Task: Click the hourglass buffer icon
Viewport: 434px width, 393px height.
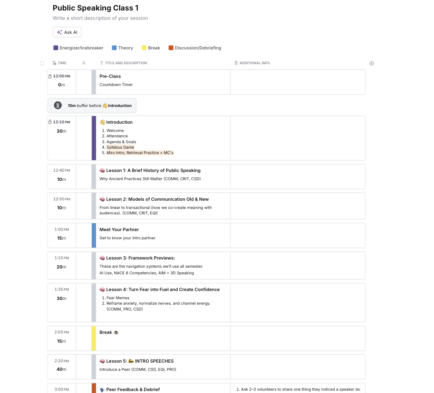Action: pyautogui.click(x=58, y=105)
